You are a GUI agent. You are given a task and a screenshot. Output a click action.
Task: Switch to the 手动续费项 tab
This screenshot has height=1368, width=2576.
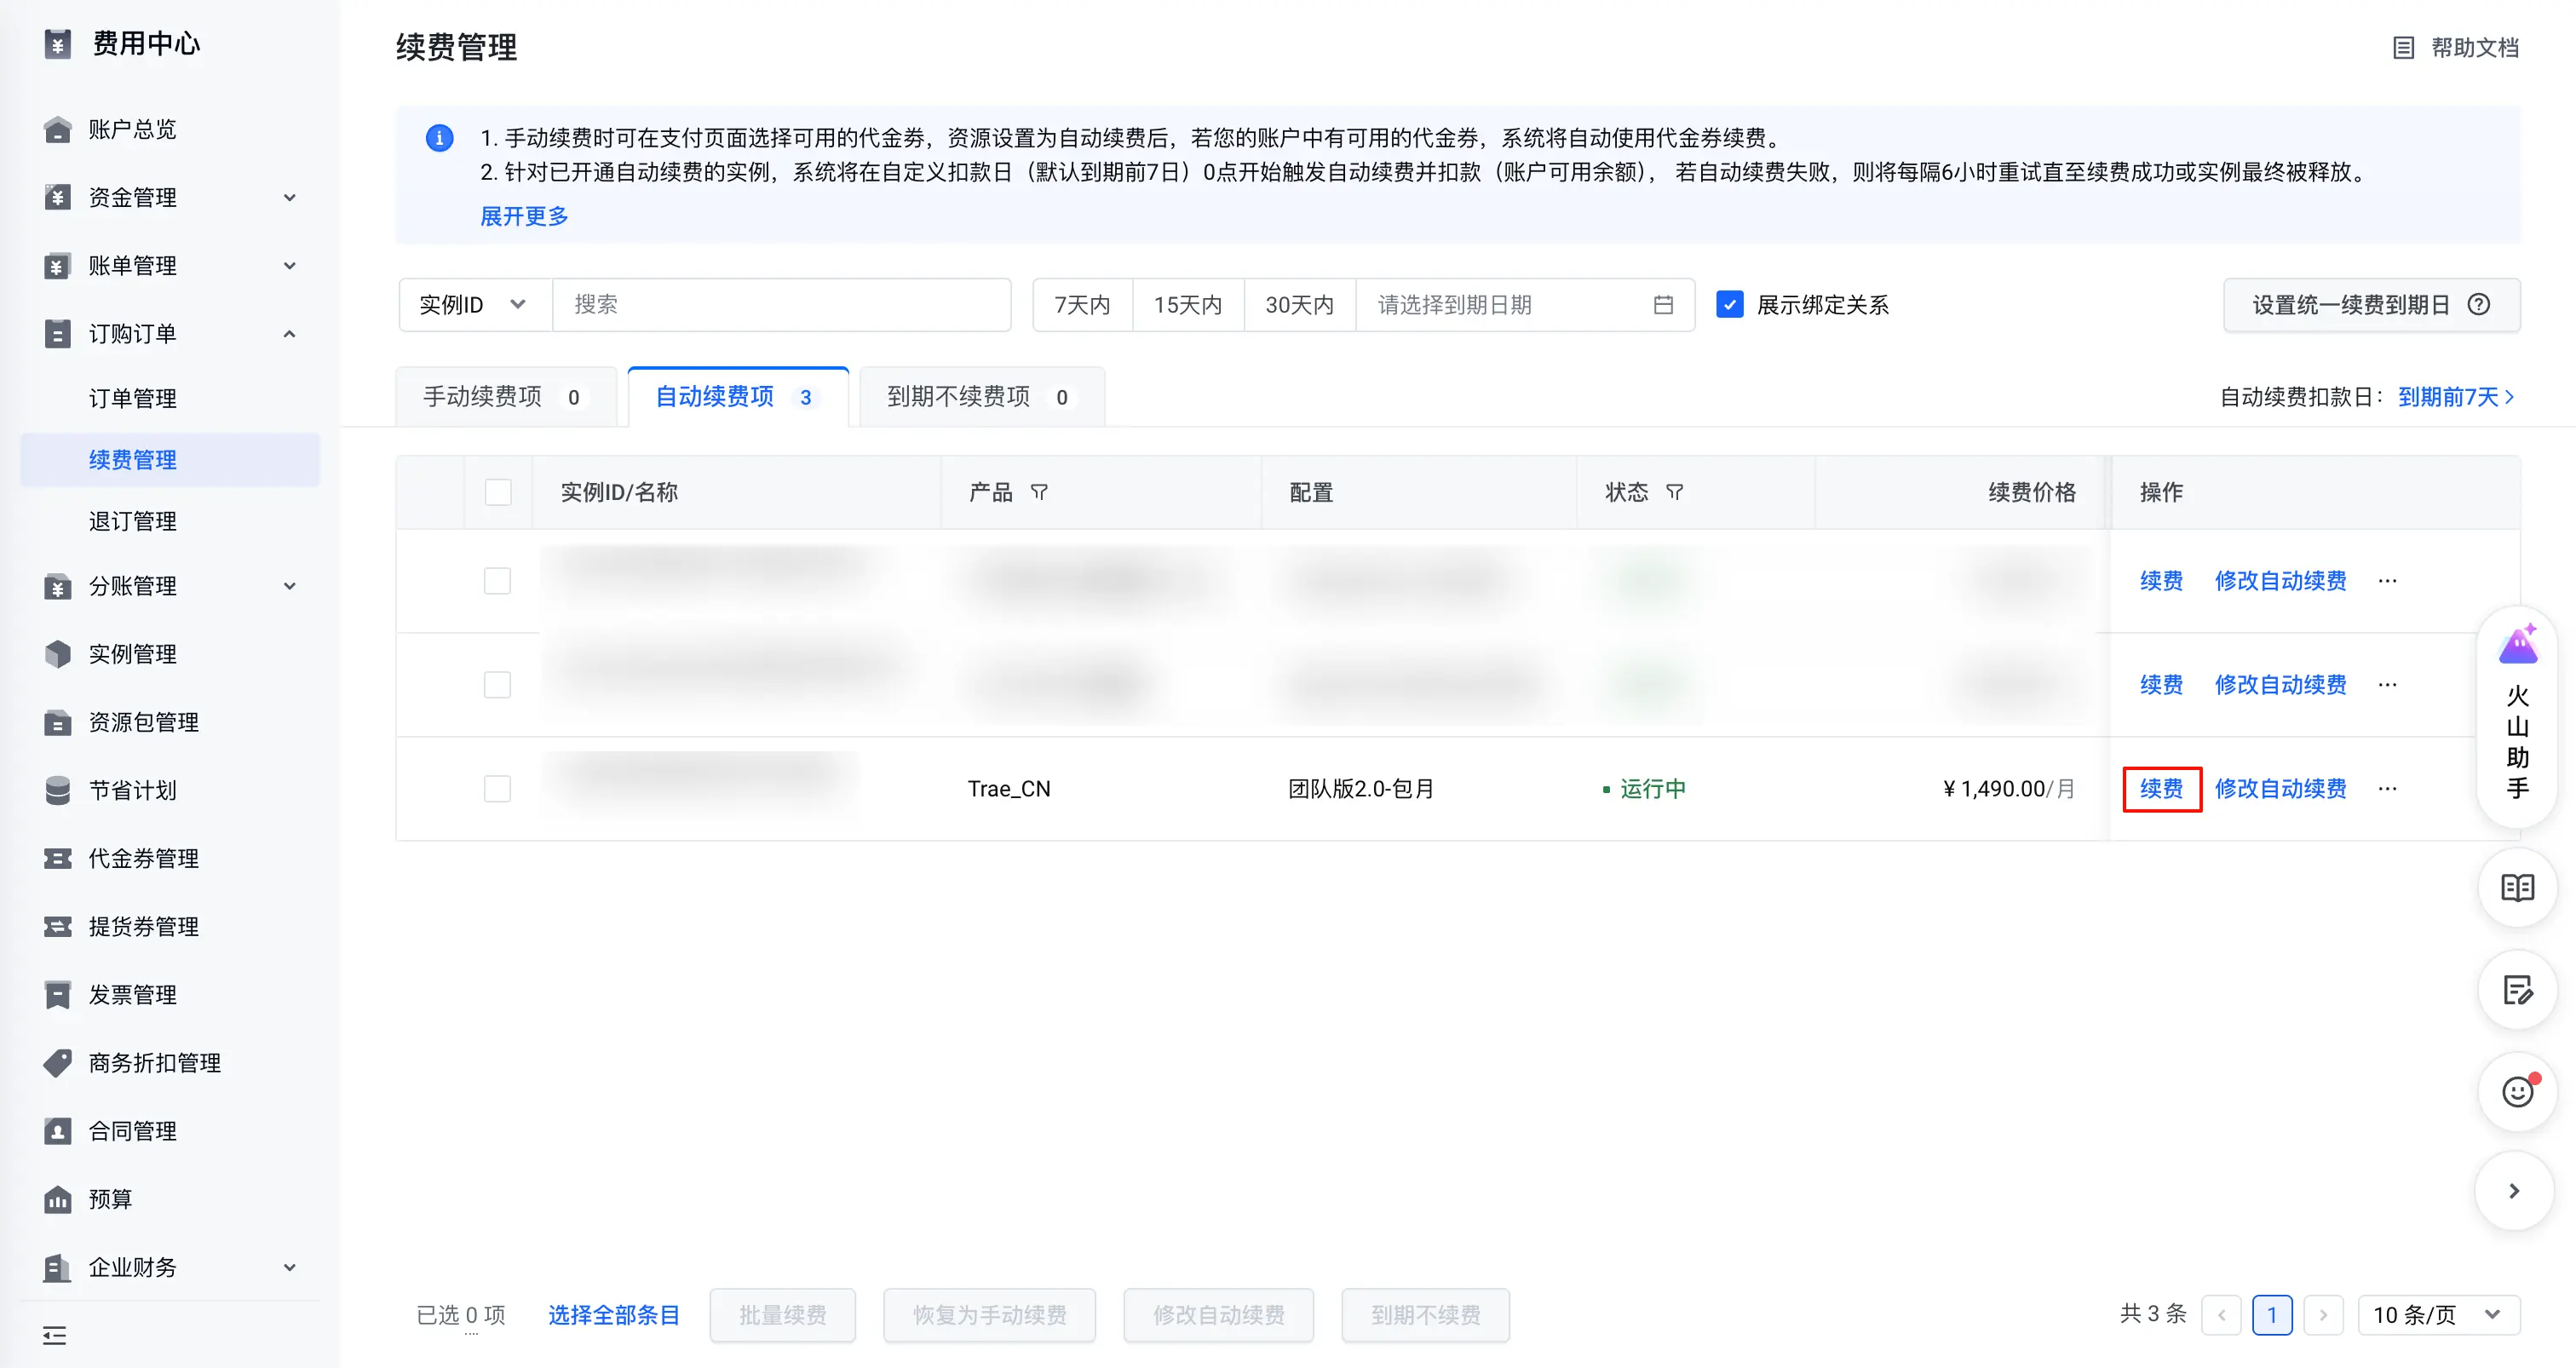506,397
